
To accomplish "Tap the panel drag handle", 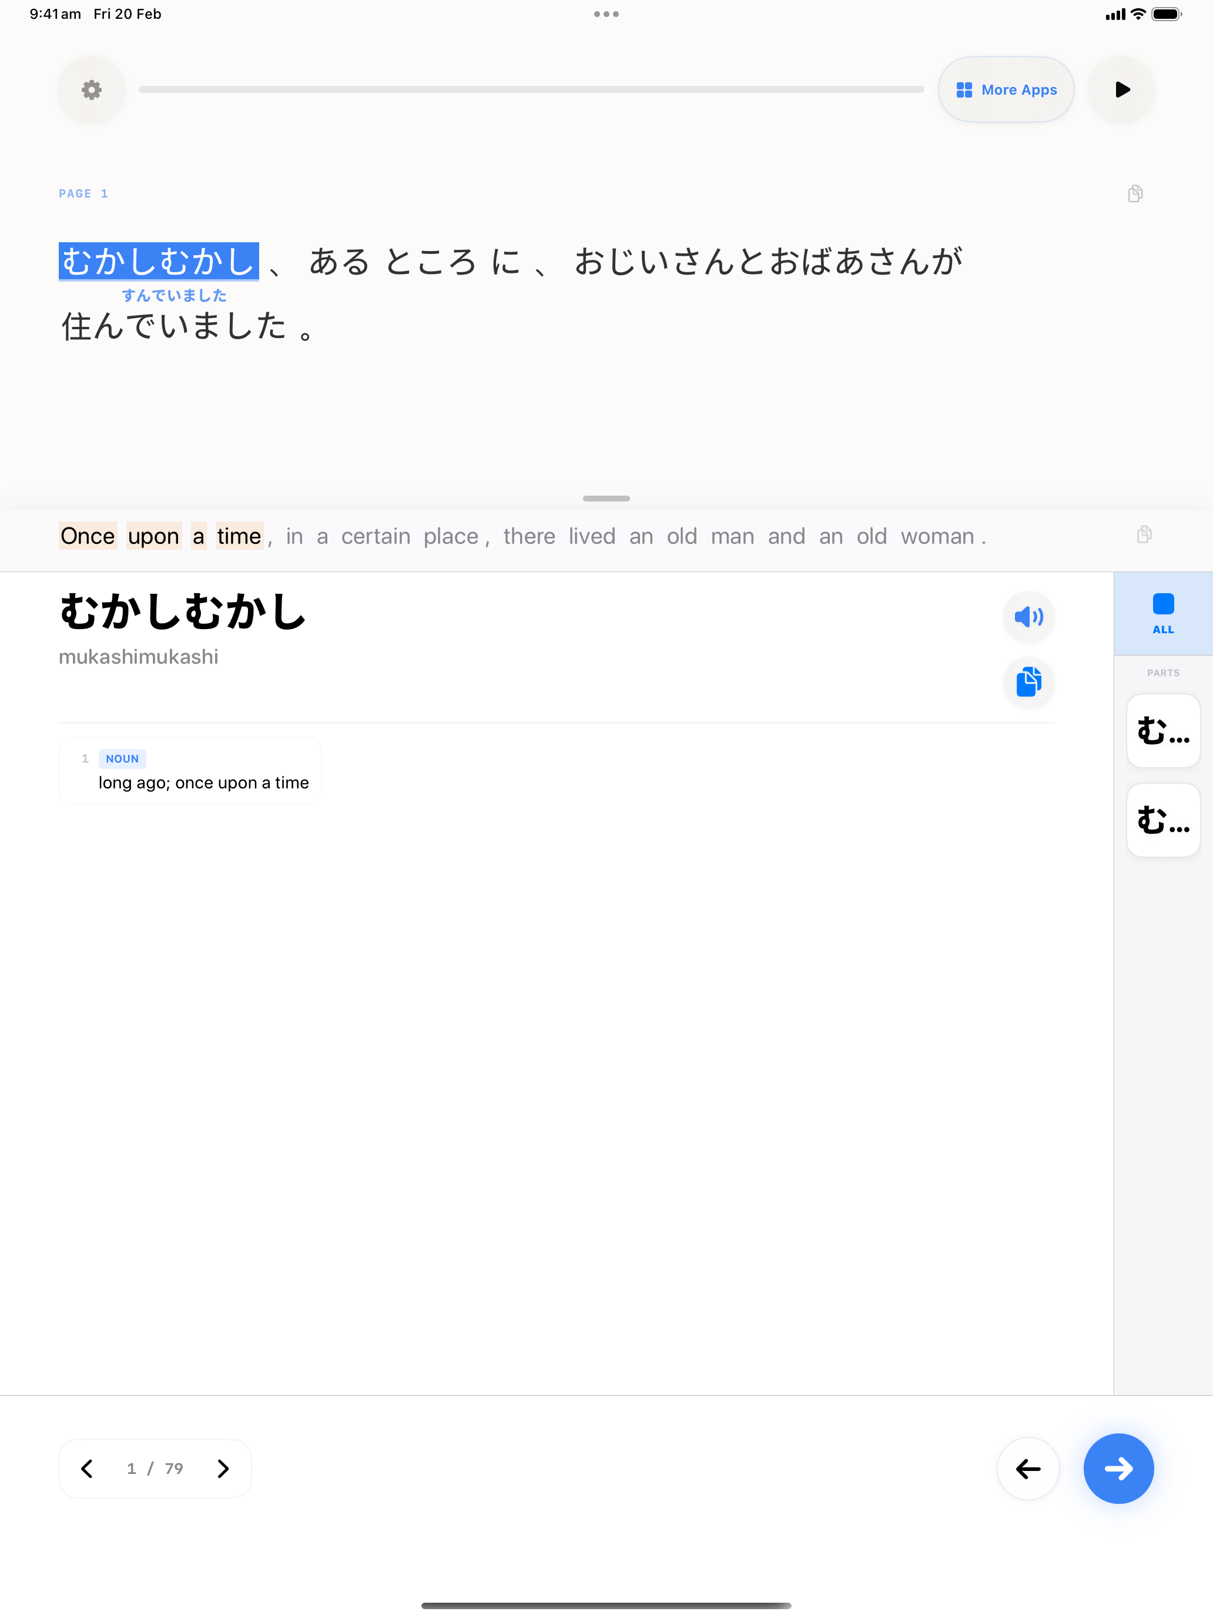I will tap(606, 498).
